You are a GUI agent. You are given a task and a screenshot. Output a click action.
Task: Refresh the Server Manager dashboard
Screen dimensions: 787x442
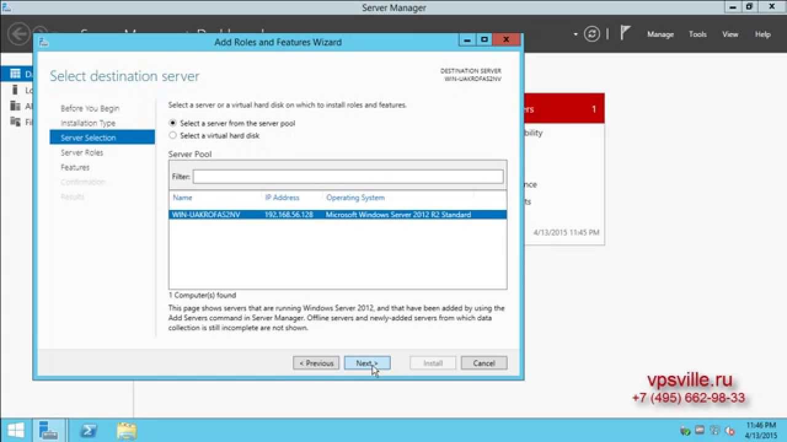(592, 34)
